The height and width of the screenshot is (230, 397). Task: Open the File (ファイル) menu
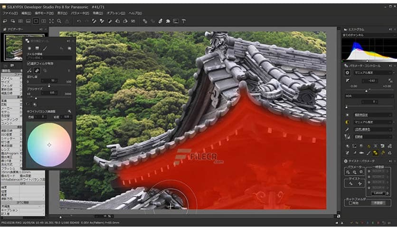coord(10,13)
